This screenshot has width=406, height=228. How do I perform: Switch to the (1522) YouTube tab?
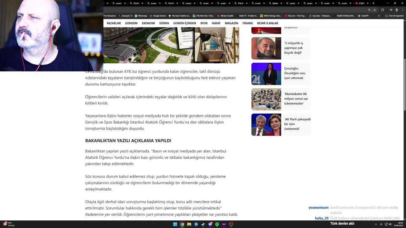click(x=361, y=3)
